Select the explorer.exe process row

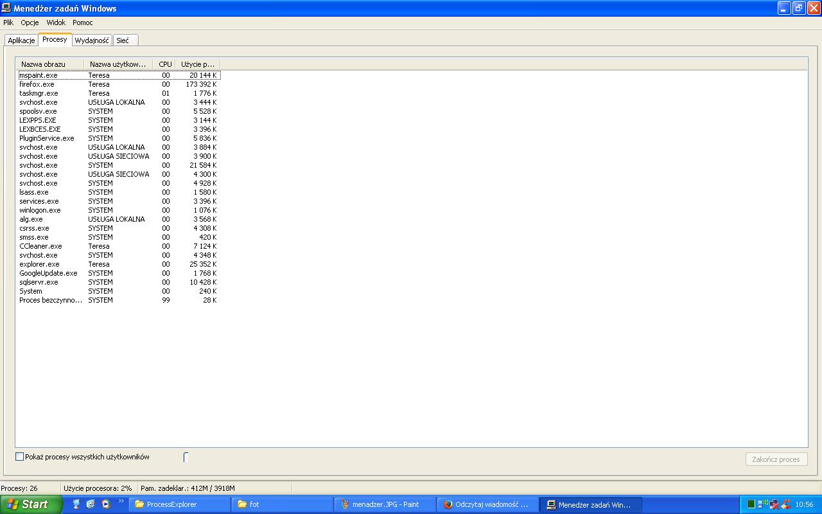coord(119,264)
